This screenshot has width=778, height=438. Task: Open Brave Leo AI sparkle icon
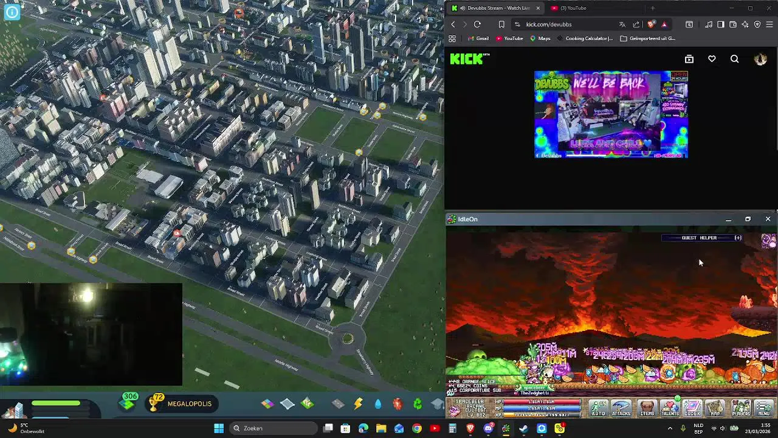pyautogui.click(x=745, y=24)
